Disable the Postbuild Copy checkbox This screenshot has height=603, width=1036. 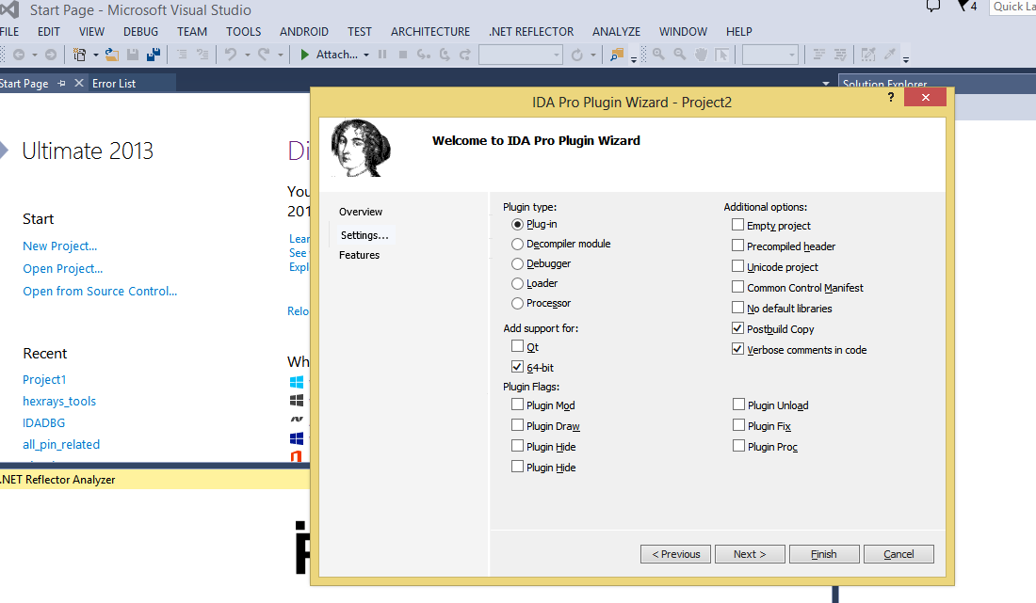click(x=738, y=328)
